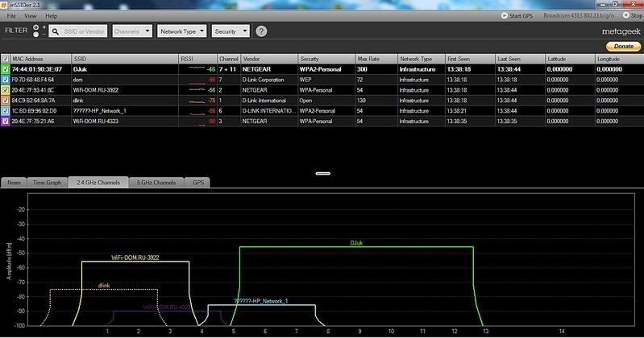The image size is (644, 338).
Task: Sort the table by the SSID column header
Action: coord(123,60)
